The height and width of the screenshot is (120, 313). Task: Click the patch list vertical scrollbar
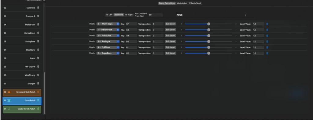point(45,93)
